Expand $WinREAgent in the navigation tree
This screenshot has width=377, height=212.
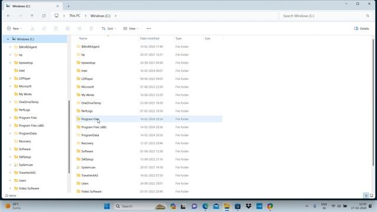coord(10,47)
